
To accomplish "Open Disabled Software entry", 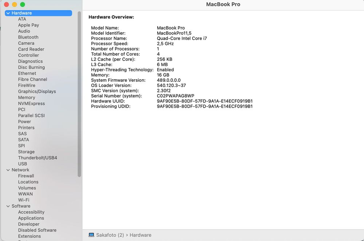I will coord(37,230).
